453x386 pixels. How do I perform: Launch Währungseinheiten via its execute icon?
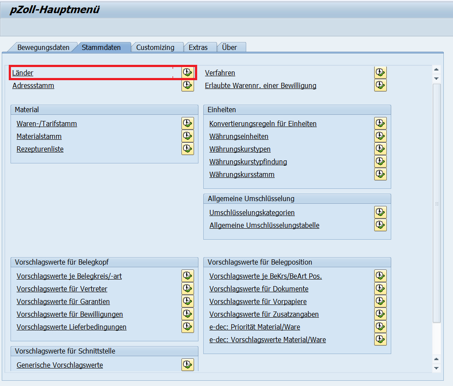pos(380,136)
